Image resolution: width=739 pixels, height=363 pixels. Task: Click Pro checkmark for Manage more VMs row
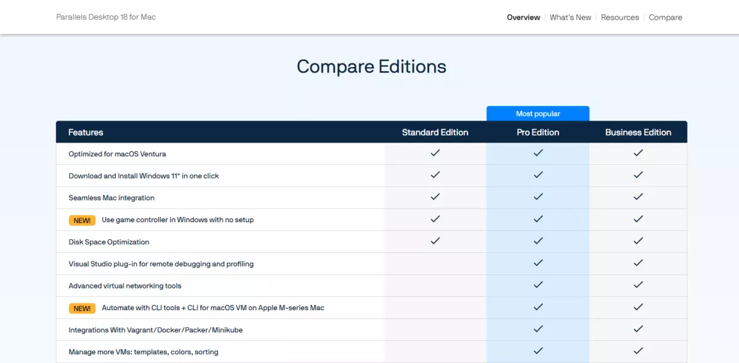pyautogui.click(x=538, y=351)
